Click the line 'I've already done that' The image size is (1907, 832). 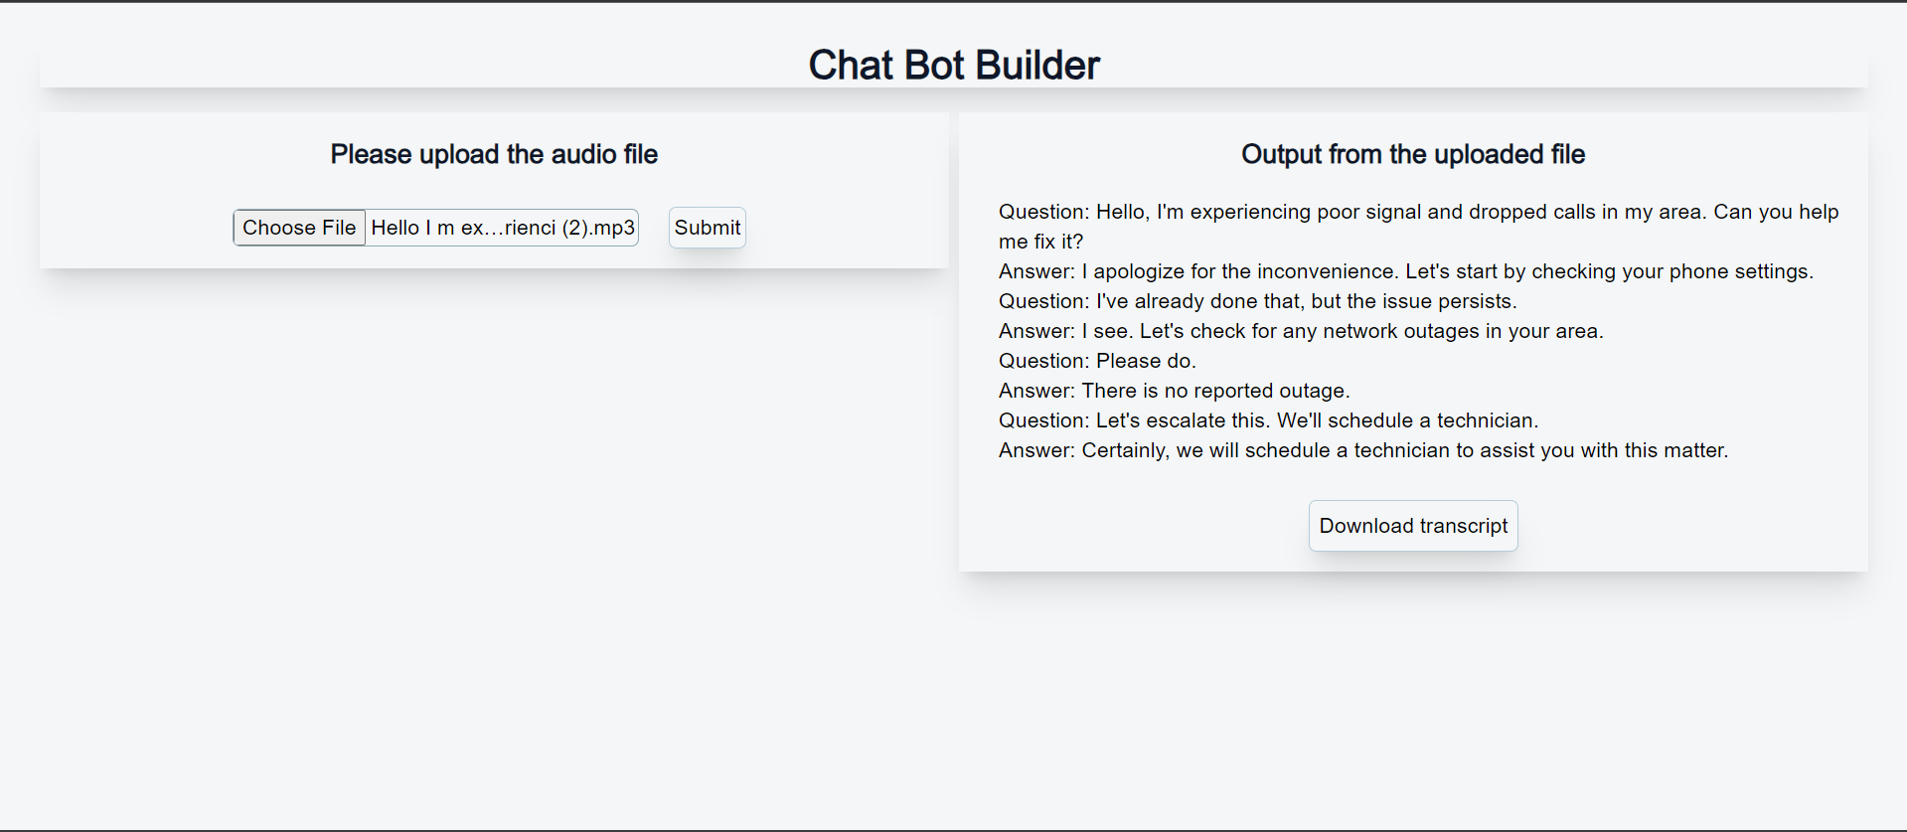(1257, 301)
